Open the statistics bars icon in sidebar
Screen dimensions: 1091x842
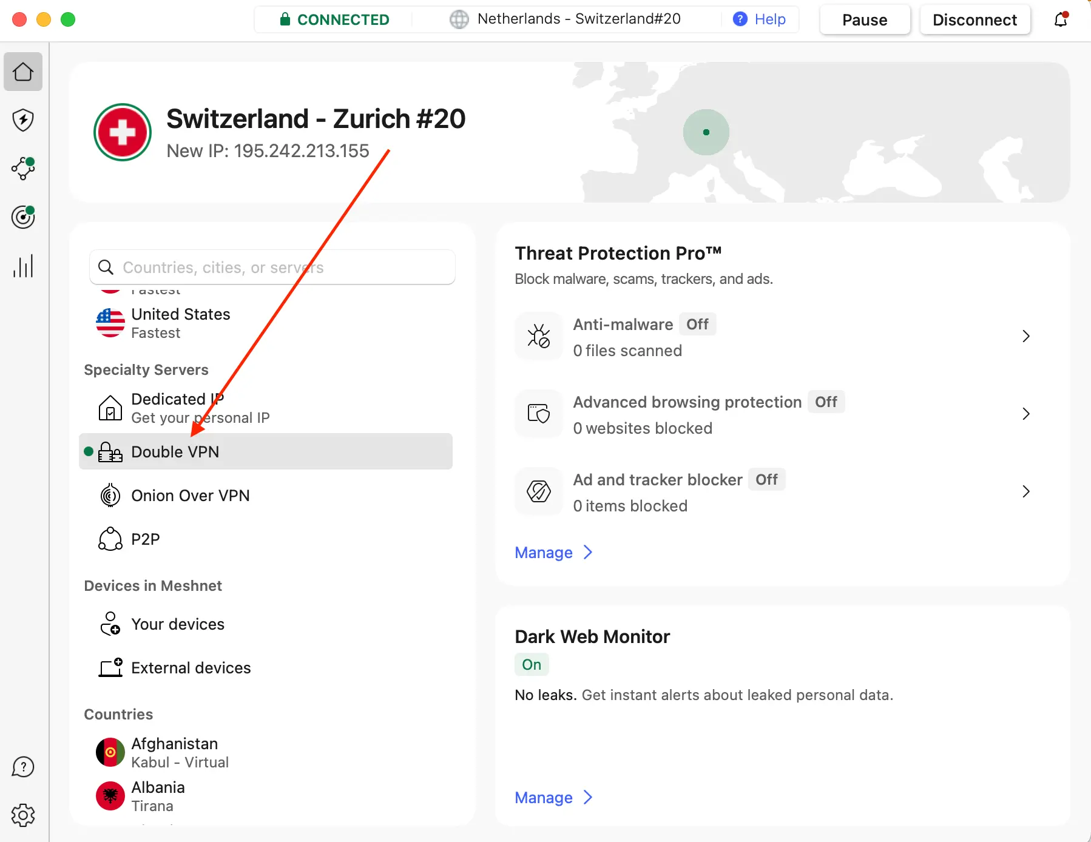point(23,266)
